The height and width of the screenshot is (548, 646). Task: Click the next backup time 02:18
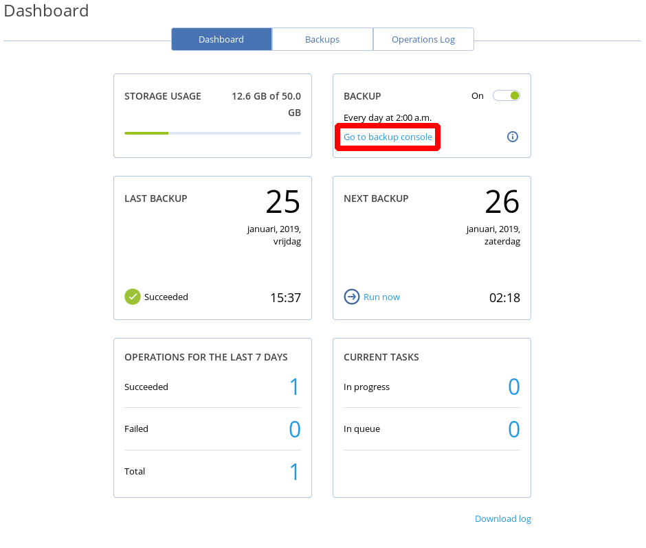(504, 297)
